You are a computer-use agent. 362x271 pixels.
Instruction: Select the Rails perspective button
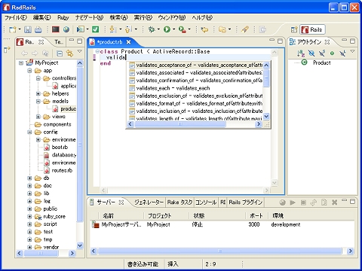pyautogui.click(x=312, y=29)
